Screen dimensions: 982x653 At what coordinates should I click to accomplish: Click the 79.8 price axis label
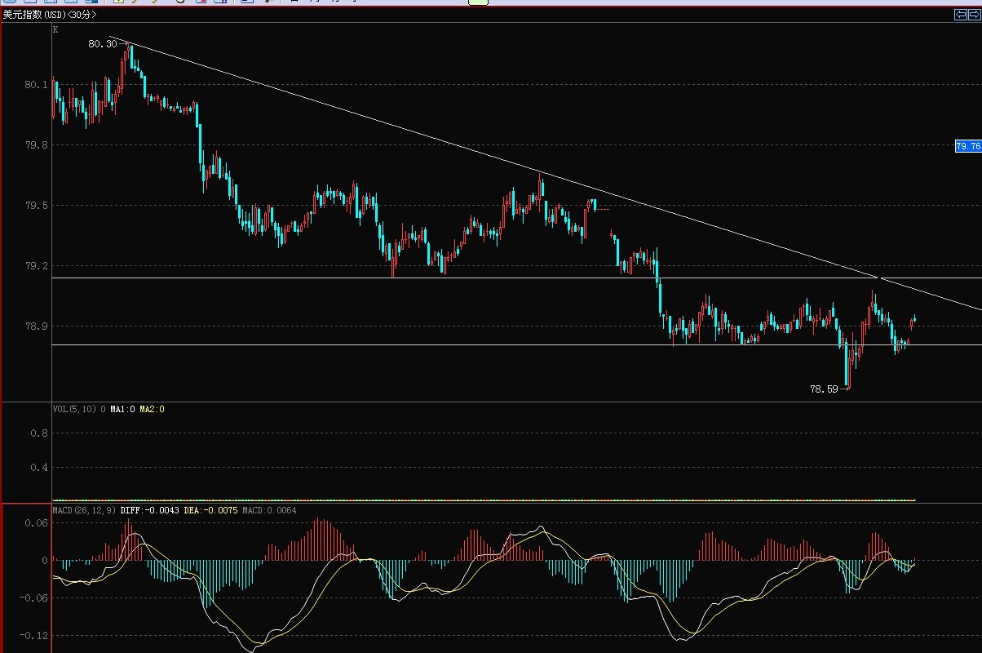pos(36,145)
